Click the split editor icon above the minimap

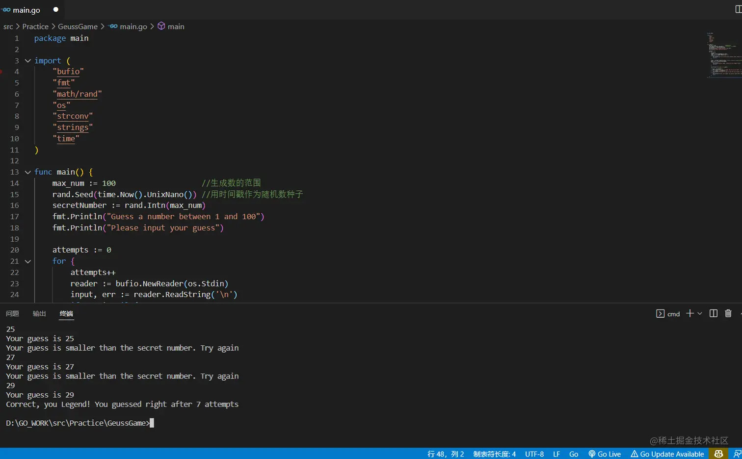tap(738, 9)
